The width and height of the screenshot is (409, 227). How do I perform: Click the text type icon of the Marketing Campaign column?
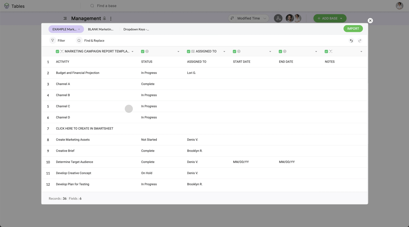pos(62,51)
